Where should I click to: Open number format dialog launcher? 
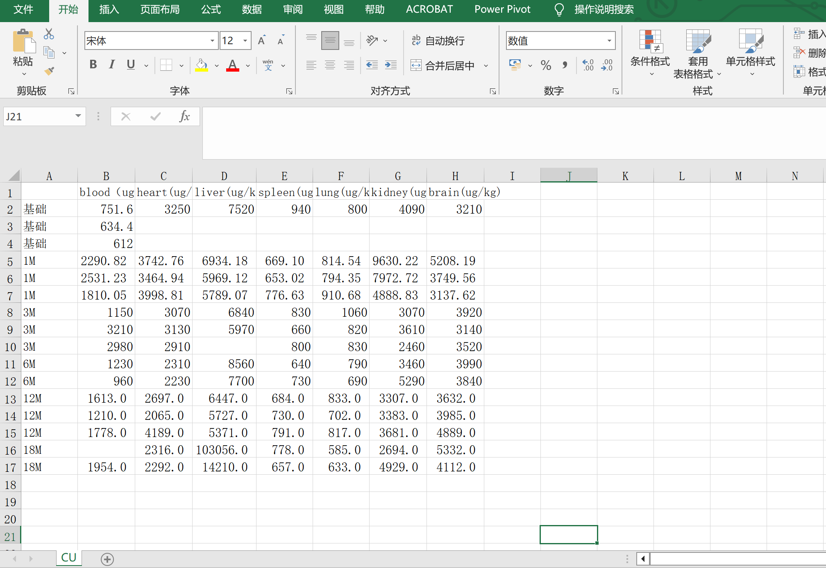pyautogui.click(x=616, y=91)
